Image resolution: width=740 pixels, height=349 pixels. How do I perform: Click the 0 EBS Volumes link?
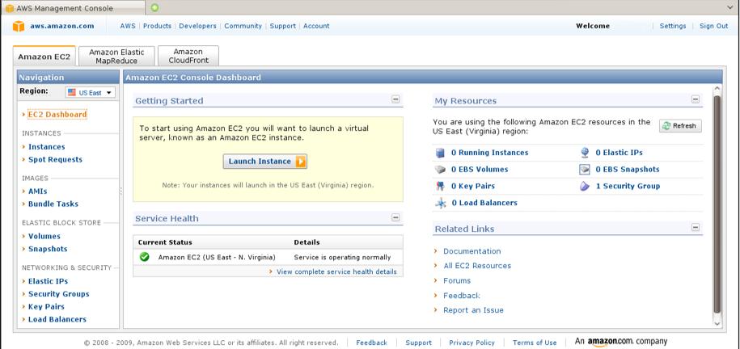(480, 169)
